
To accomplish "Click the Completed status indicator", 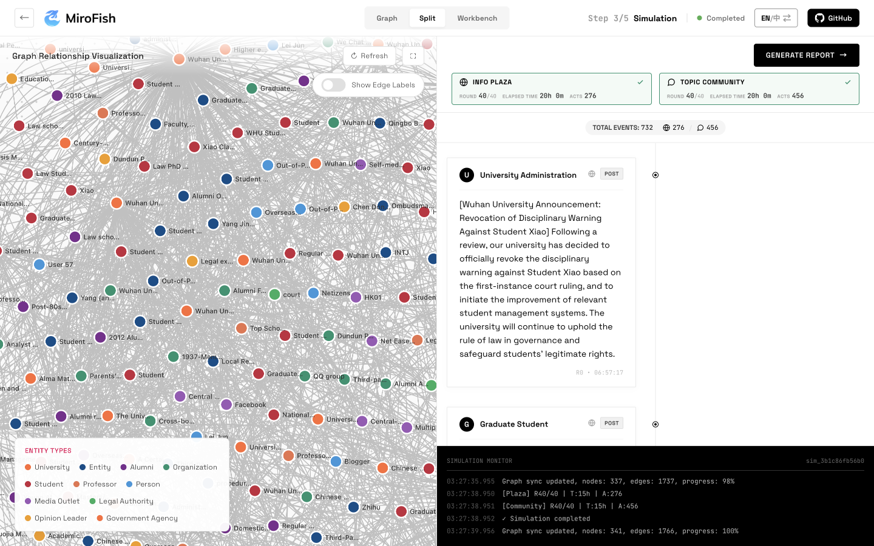I will point(720,18).
